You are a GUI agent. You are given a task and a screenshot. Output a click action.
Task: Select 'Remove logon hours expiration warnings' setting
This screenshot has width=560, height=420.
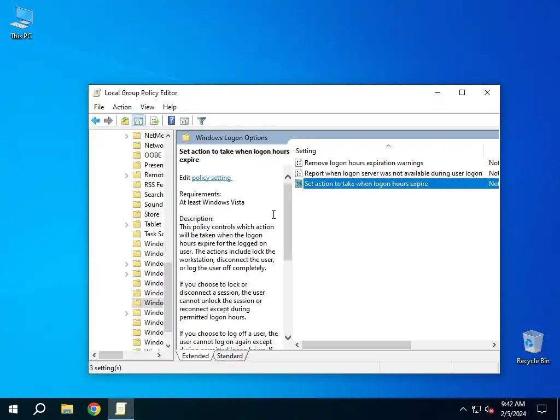point(364,163)
